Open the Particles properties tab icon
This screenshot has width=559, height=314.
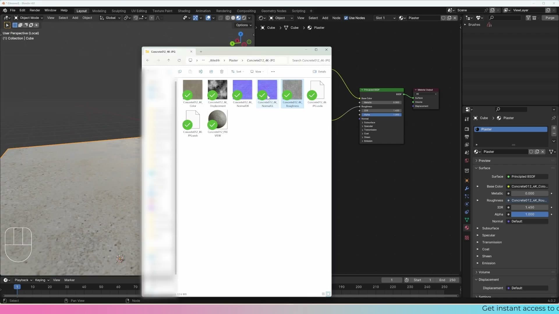coord(467,196)
